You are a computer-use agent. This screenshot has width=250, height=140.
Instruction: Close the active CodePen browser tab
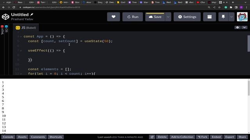click(x=227, y=2)
